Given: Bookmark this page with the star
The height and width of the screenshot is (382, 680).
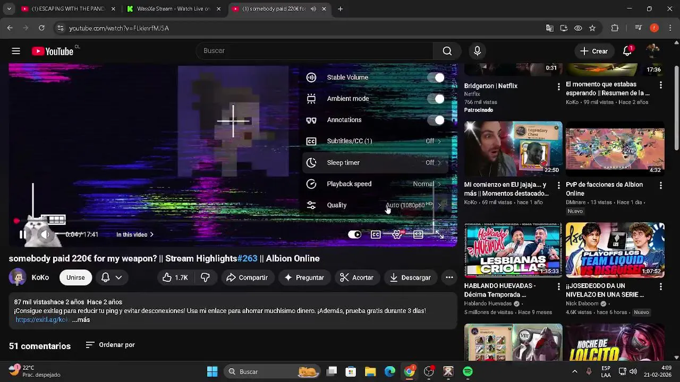Looking at the screenshot, I should (592, 28).
